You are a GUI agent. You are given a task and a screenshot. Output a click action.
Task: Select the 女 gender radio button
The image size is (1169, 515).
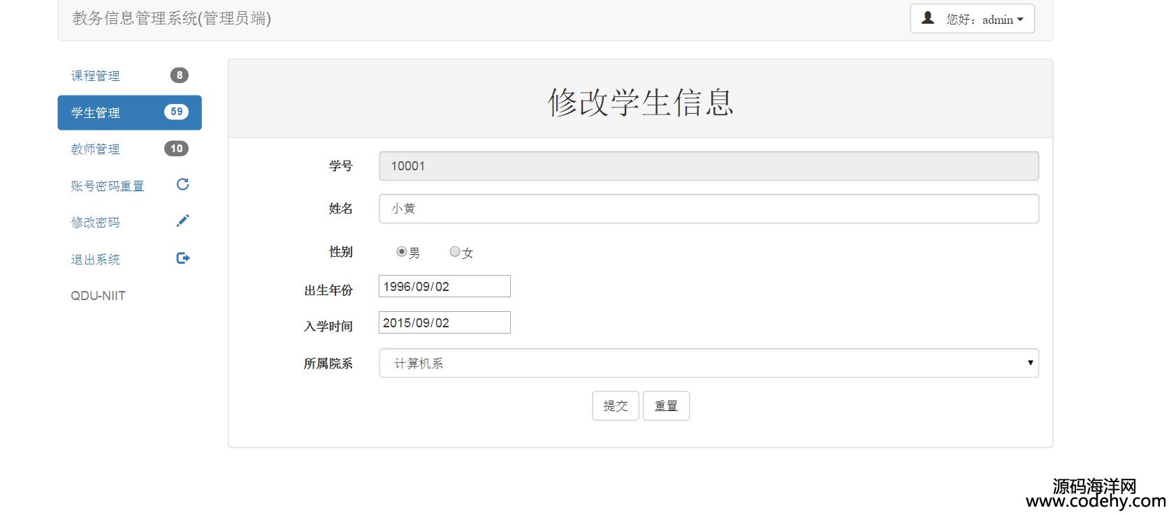pos(455,252)
